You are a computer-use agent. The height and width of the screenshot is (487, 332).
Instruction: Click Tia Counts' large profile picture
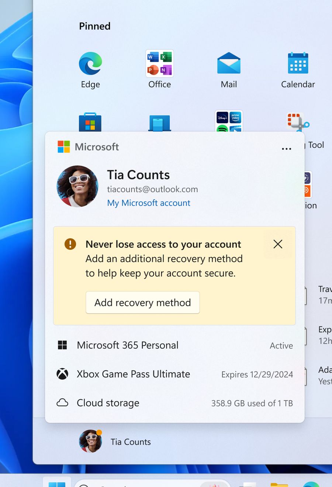click(x=77, y=186)
